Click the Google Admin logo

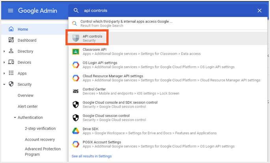37,11
